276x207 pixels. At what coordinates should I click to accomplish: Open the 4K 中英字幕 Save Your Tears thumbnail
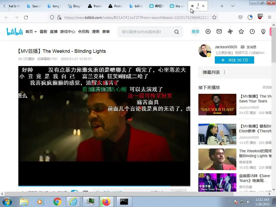217,182
